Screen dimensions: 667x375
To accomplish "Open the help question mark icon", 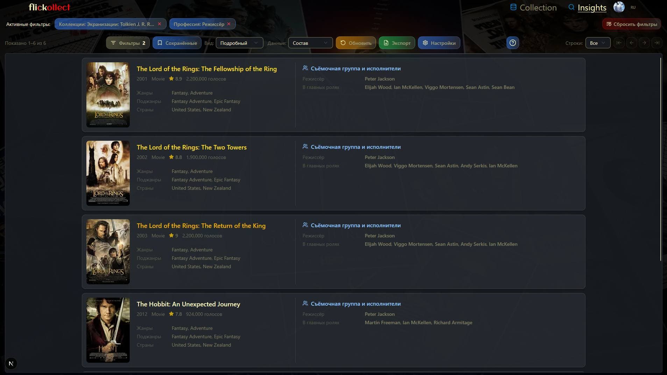I will [512, 43].
